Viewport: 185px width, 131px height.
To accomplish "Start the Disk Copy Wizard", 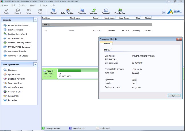I will click(x=16, y=30).
